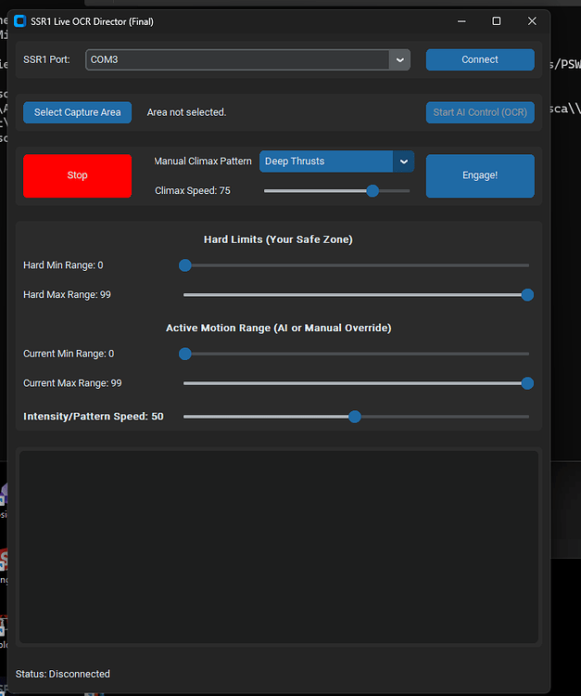Click the Current Min Range slider handle
The height and width of the screenshot is (696, 581).
tap(185, 354)
